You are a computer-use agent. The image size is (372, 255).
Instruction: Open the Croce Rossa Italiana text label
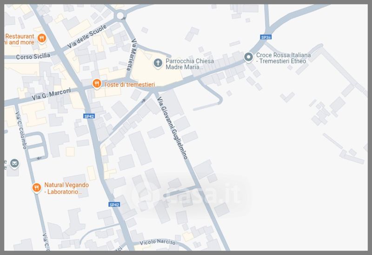pyautogui.click(x=283, y=58)
